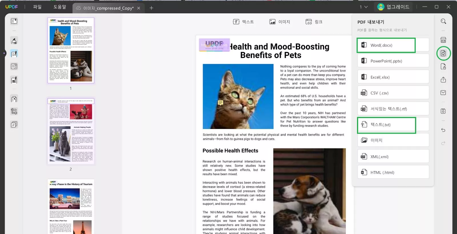
Task: Launch OCR text recognition tool
Action: pyautogui.click(x=443, y=40)
